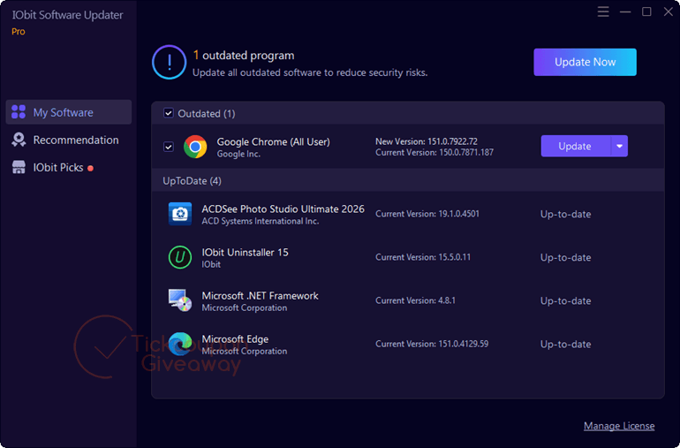Open the hamburger menu icon
Viewport: 680px width, 448px height.
[x=603, y=11]
